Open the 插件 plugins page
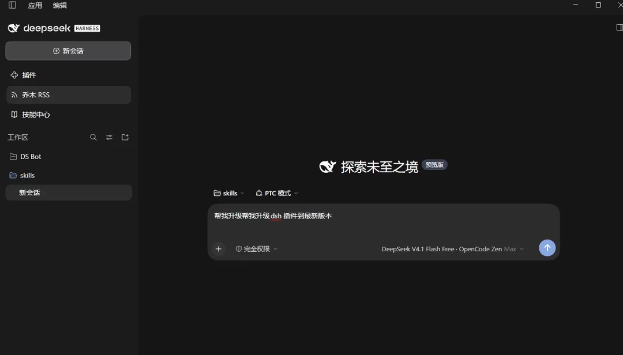The height and width of the screenshot is (355, 623). point(68,75)
